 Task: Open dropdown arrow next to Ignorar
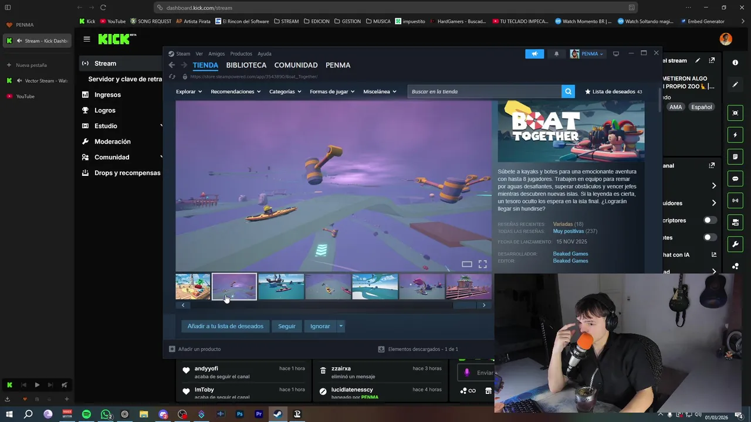pyautogui.click(x=341, y=326)
